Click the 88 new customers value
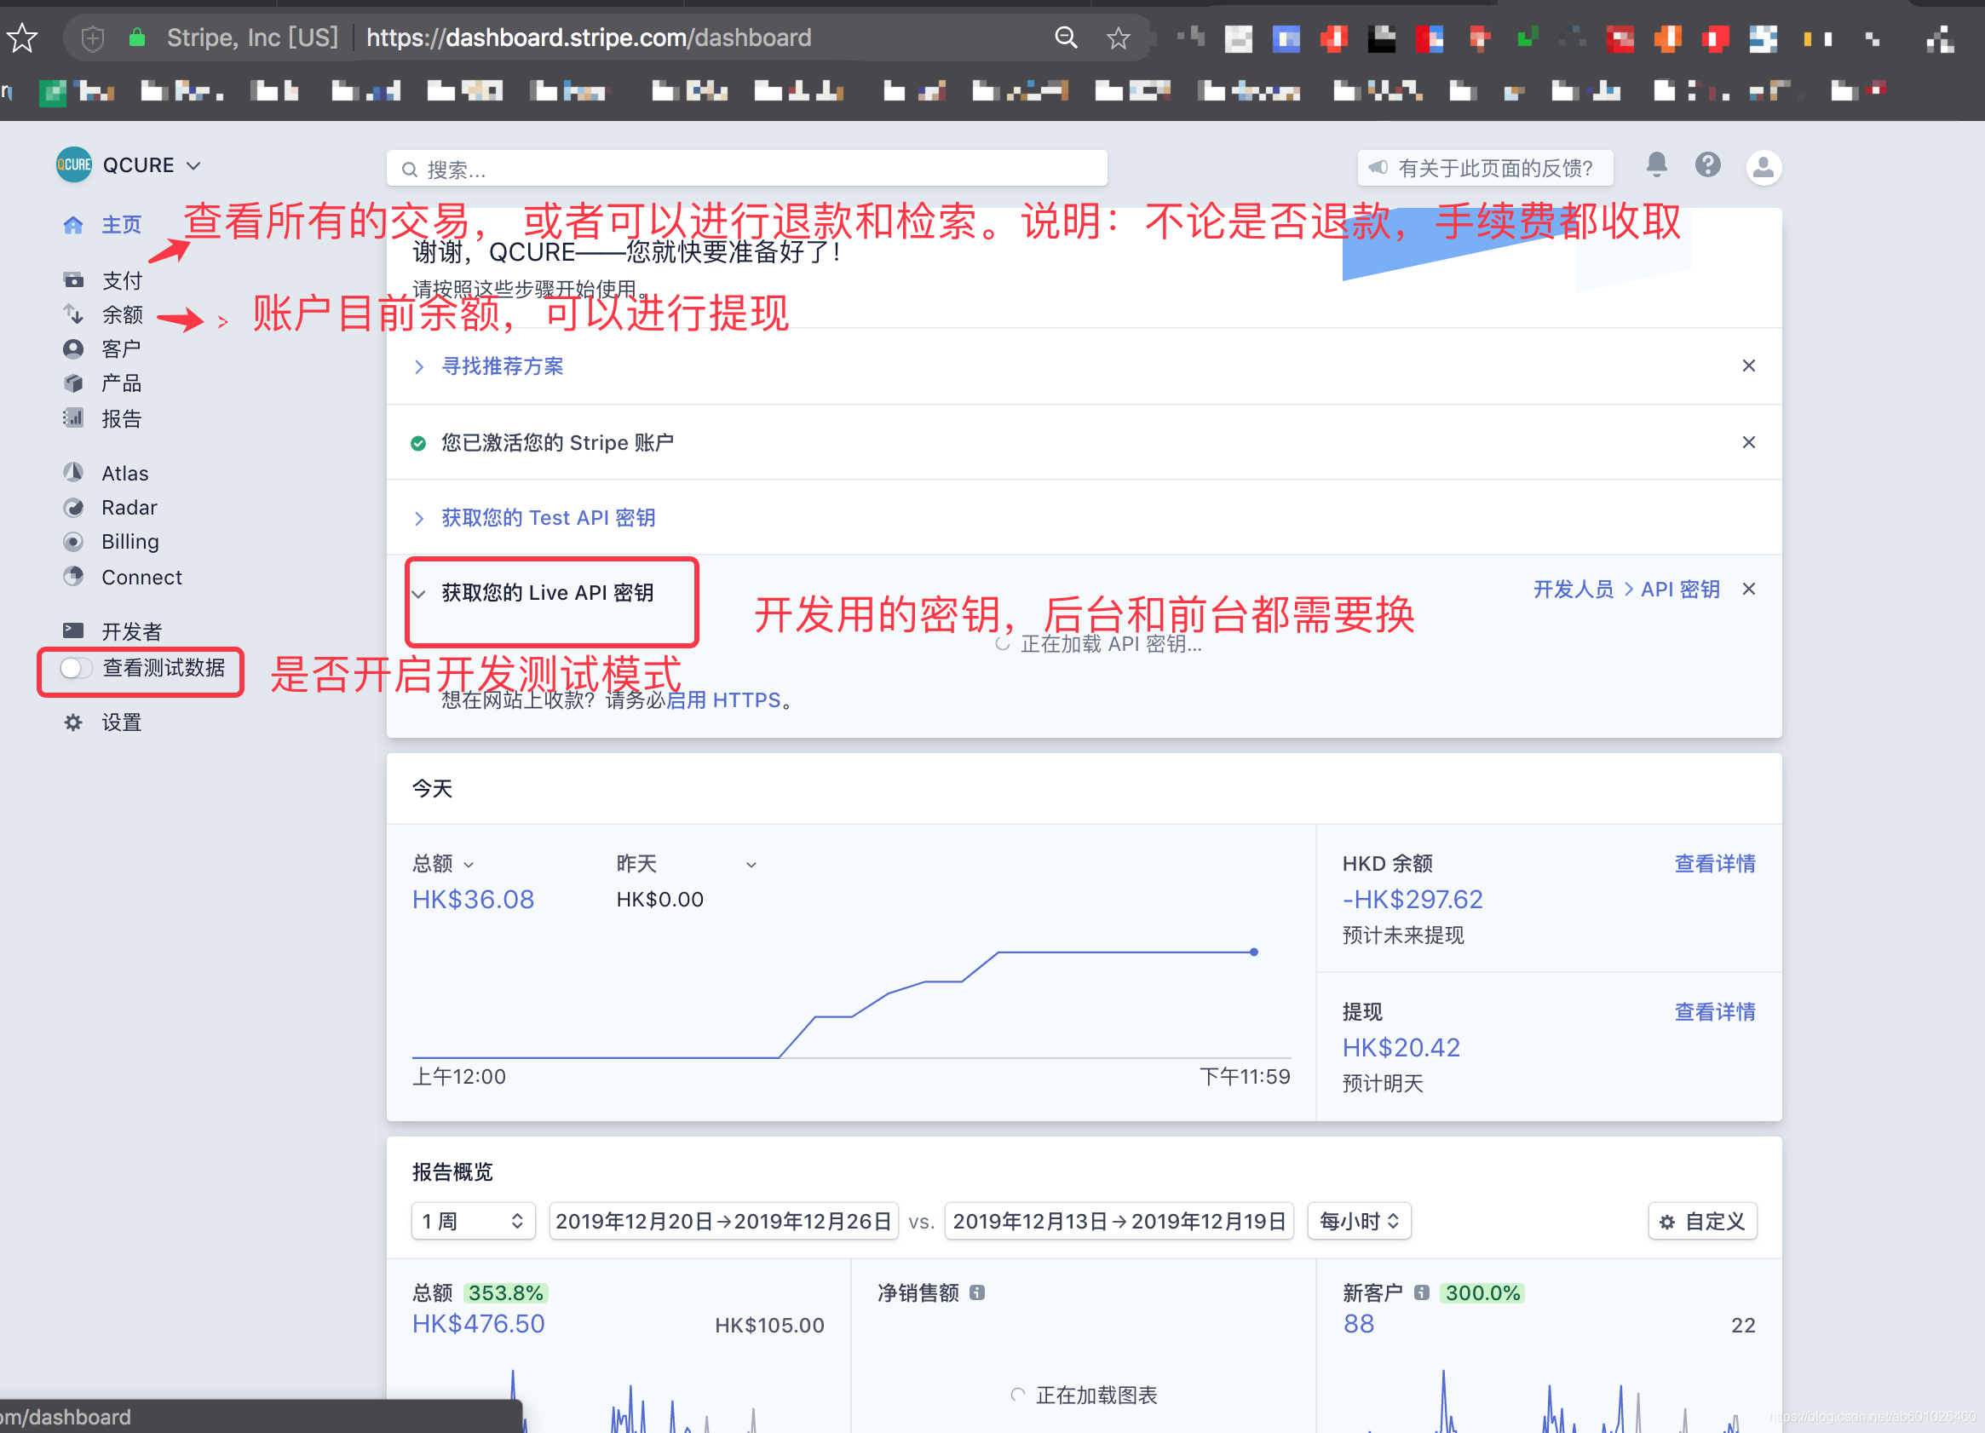The width and height of the screenshot is (1985, 1433). pos(1357,1324)
